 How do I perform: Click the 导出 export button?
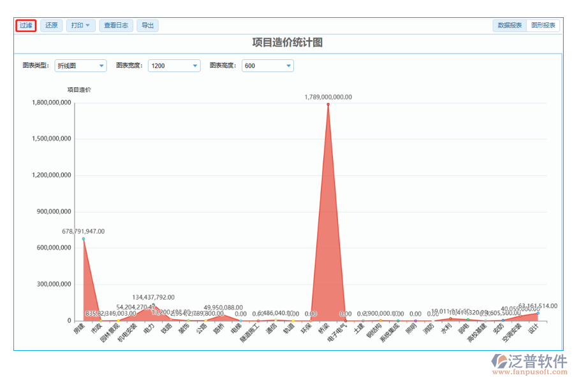147,25
